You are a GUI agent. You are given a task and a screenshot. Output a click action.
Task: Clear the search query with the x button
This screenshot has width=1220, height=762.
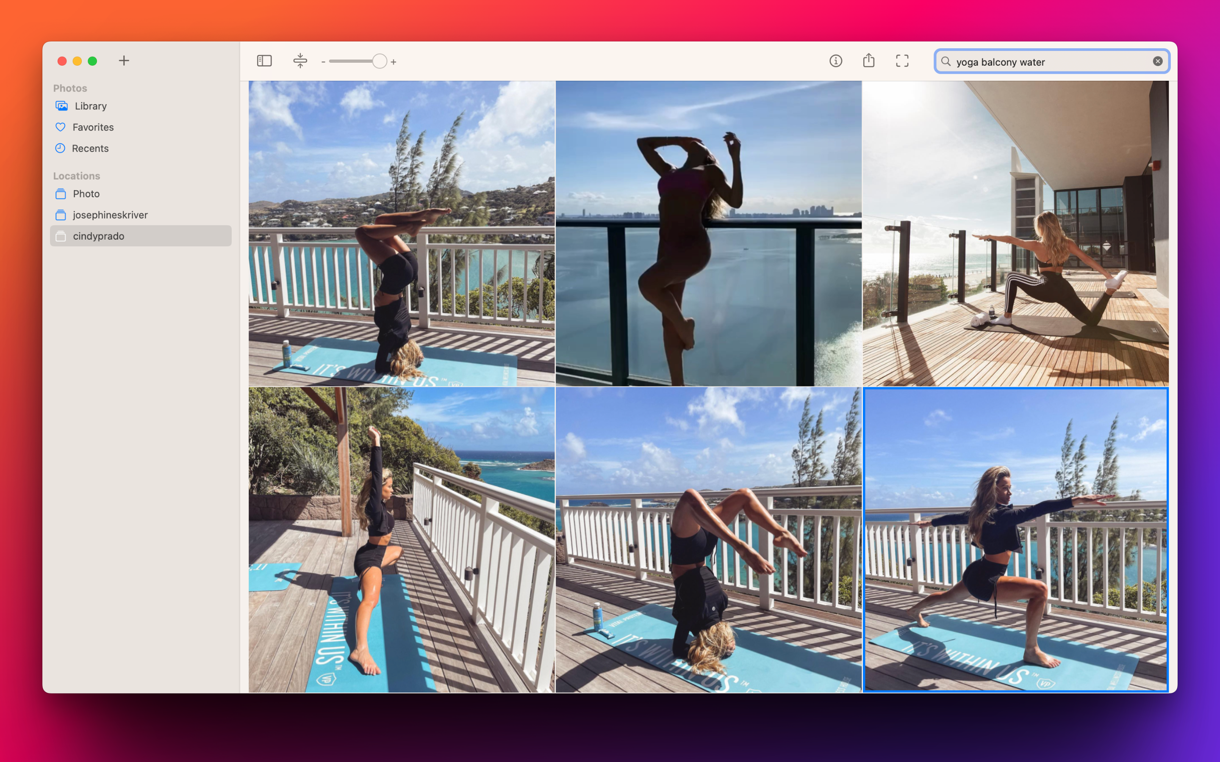(1157, 61)
